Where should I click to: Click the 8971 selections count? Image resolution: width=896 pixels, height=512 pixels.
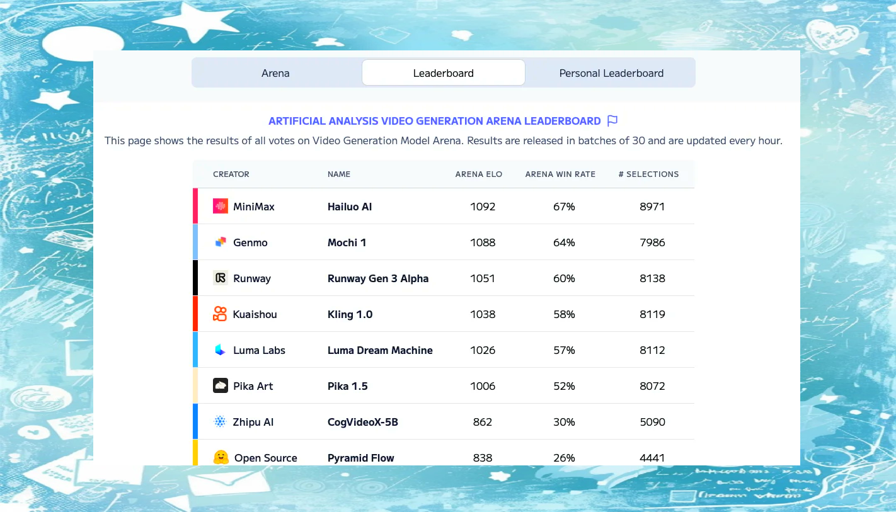652,207
